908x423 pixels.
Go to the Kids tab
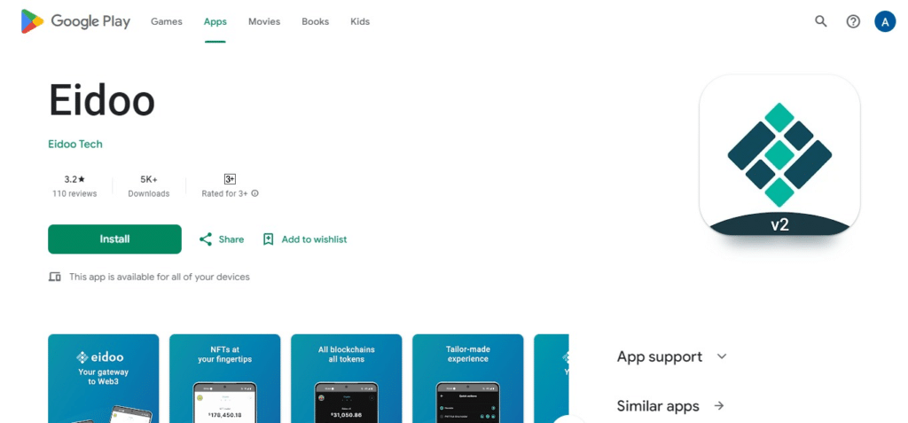click(360, 21)
